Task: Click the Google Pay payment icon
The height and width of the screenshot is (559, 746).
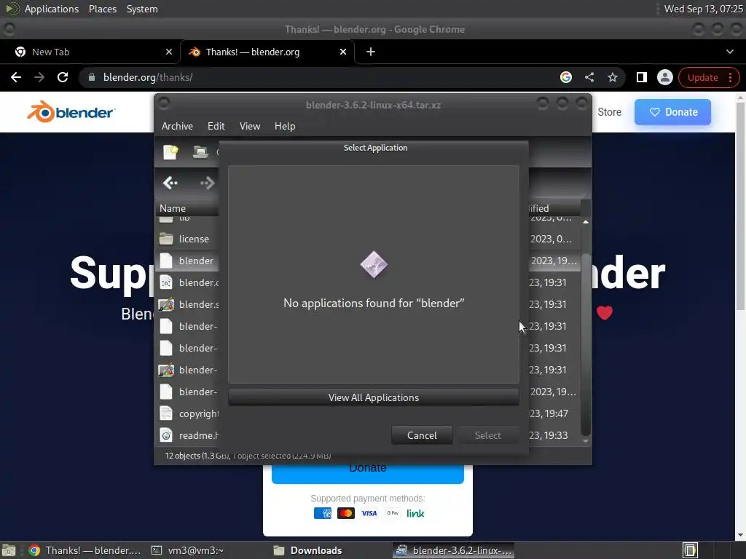Action: click(x=393, y=513)
